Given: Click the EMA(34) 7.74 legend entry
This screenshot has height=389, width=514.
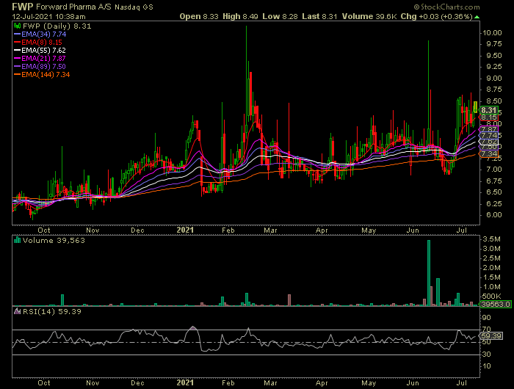Looking at the screenshot, I should [40, 34].
